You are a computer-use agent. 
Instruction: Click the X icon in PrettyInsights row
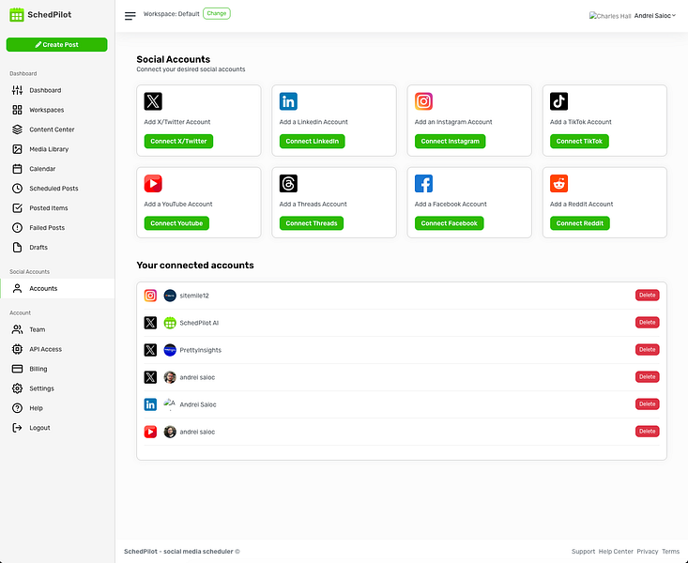[150, 350]
